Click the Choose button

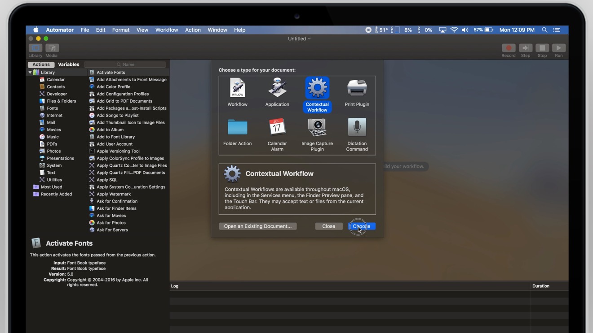click(362, 226)
